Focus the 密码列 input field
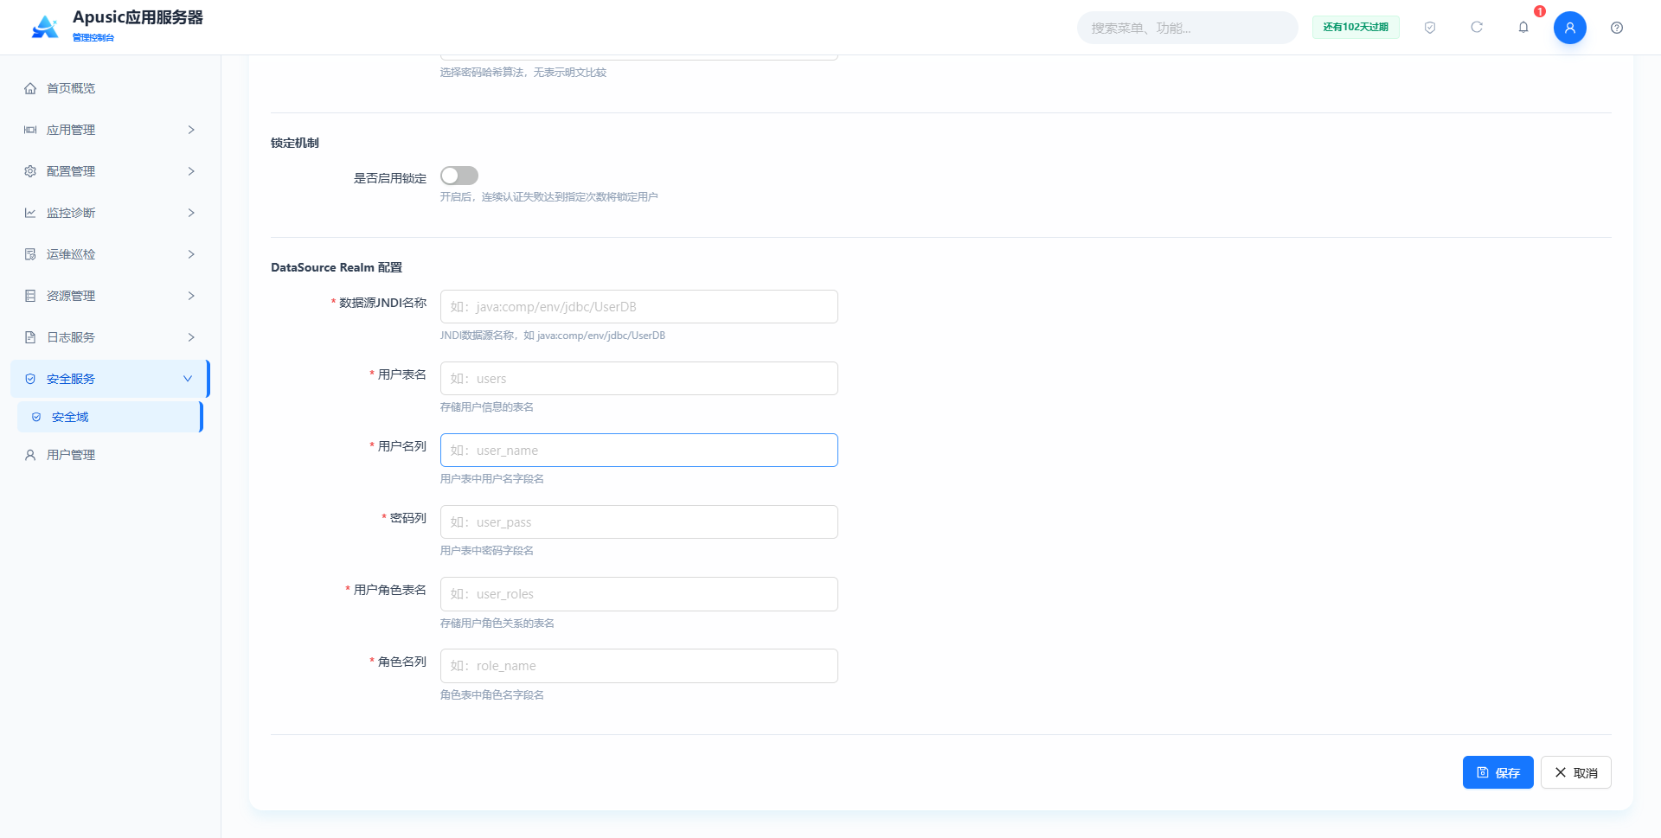Image resolution: width=1661 pixels, height=838 pixels. [639, 522]
